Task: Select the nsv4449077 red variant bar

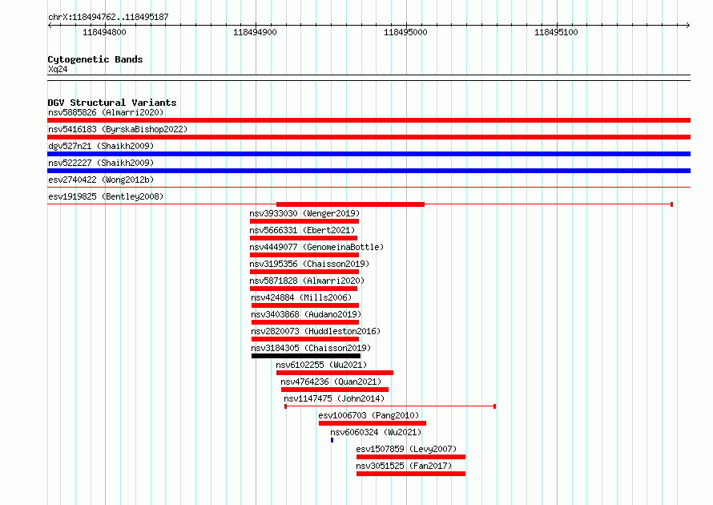Action: click(304, 255)
